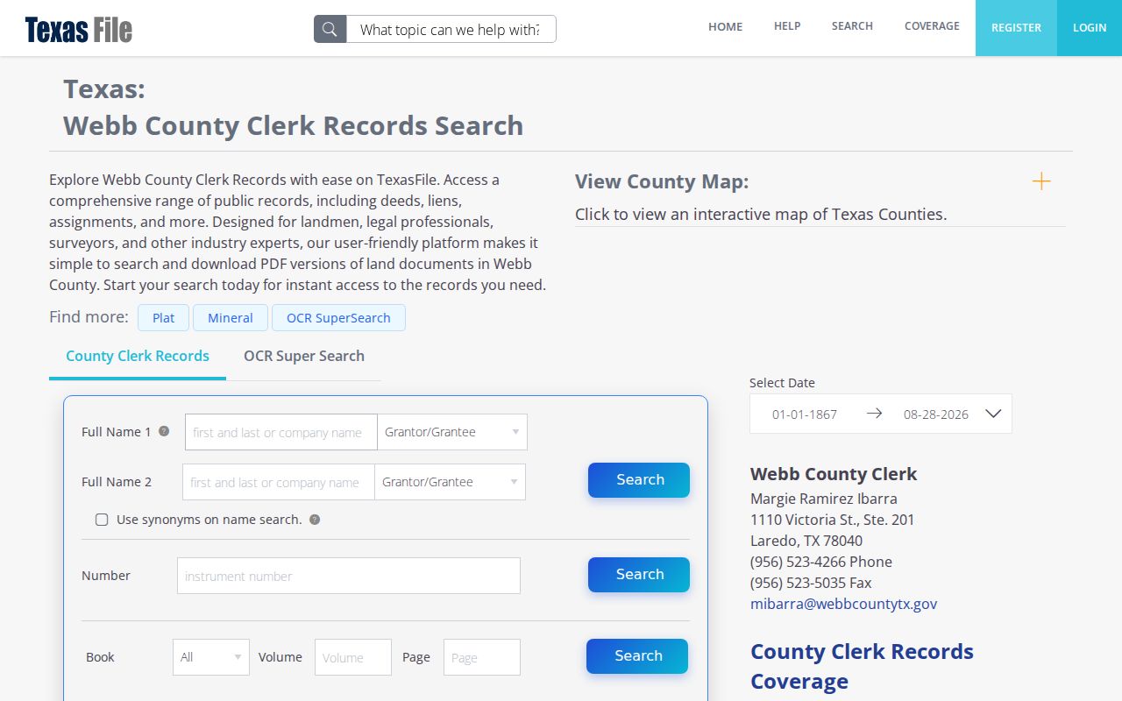The width and height of the screenshot is (1122, 701).
Task: Click the View County Map heading
Action: [662, 181]
